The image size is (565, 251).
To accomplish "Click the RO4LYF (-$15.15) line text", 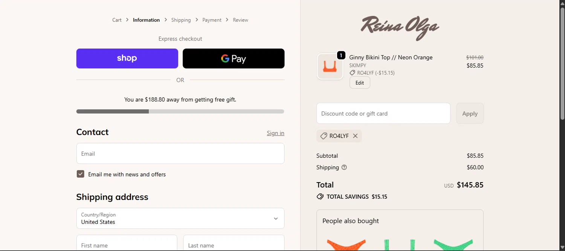I will 376,73.
